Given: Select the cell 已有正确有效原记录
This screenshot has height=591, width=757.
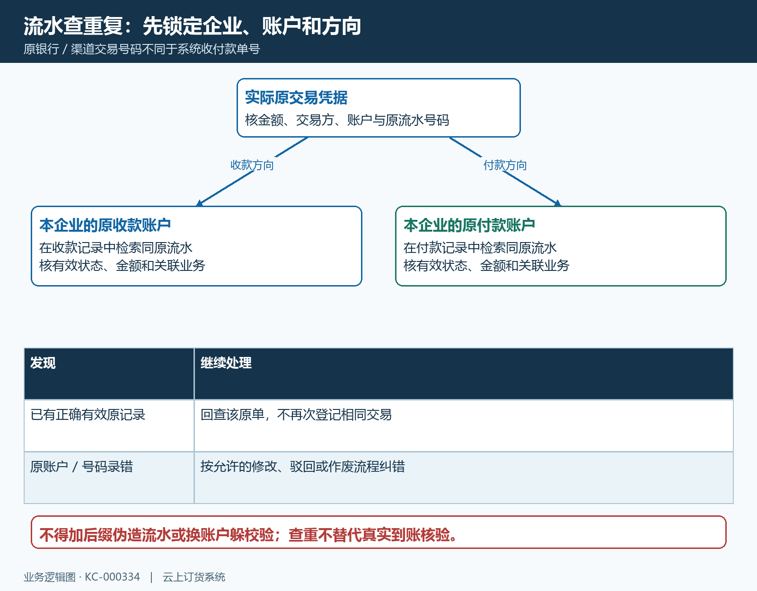Looking at the screenshot, I should tap(109, 426).
